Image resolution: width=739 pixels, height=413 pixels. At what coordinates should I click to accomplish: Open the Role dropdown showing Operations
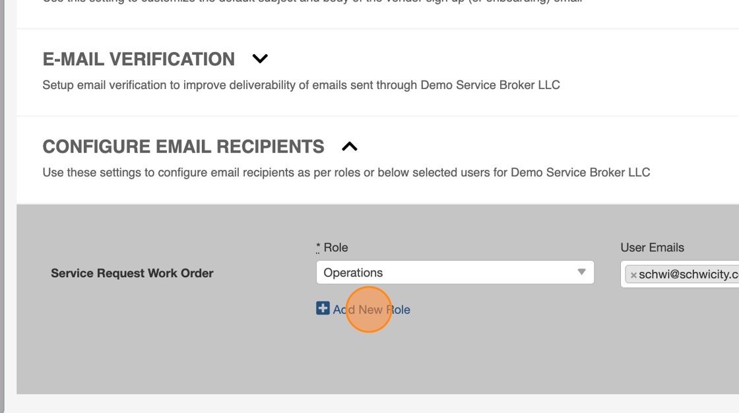coord(455,272)
